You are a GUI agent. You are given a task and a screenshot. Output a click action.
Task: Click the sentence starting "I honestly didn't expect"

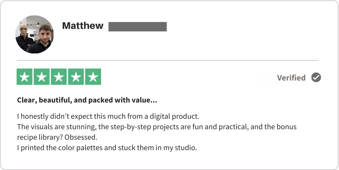tap(108, 117)
